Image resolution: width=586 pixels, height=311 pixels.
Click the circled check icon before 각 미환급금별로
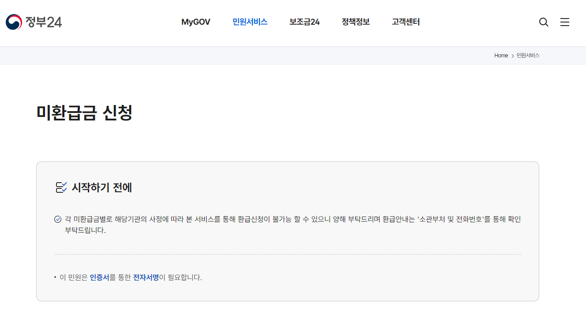tap(58, 219)
